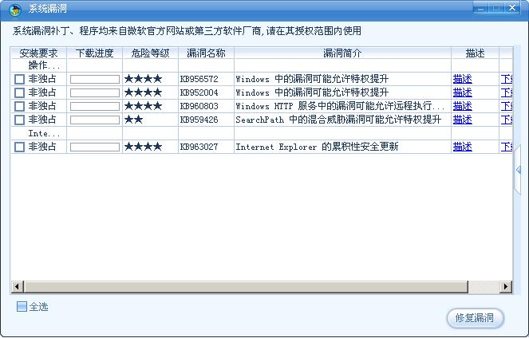This screenshot has height=338, width=529.
Task: Sort by the 安装要求 column header
Action: (39, 53)
